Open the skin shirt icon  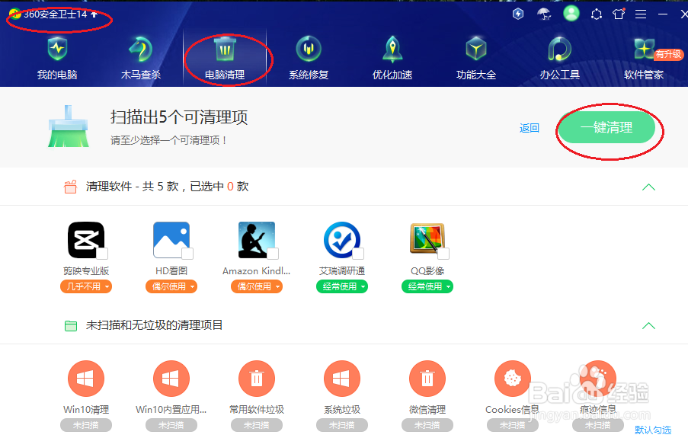[619, 14]
